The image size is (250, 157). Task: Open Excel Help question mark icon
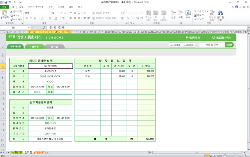click(236, 7)
